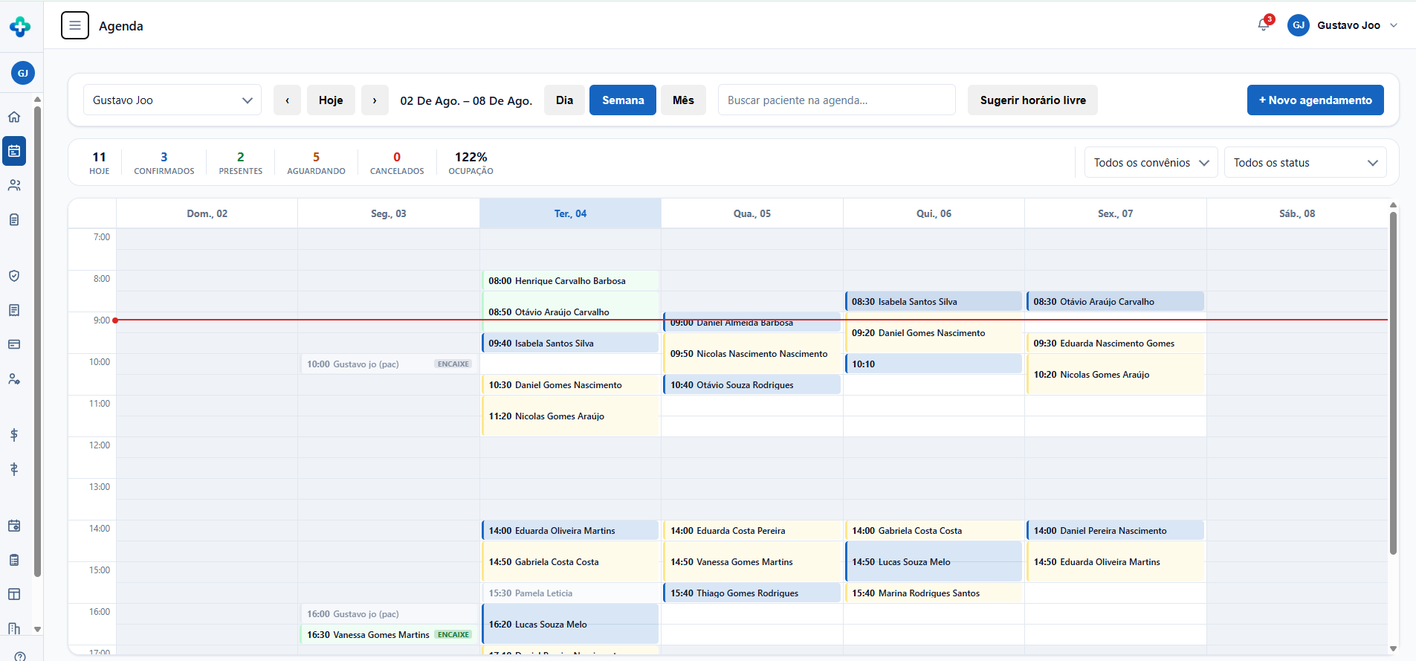The image size is (1416, 661).
Task: Open the 14:00 Eduarda Costa Pereira appointment
Action: [752, 531]
